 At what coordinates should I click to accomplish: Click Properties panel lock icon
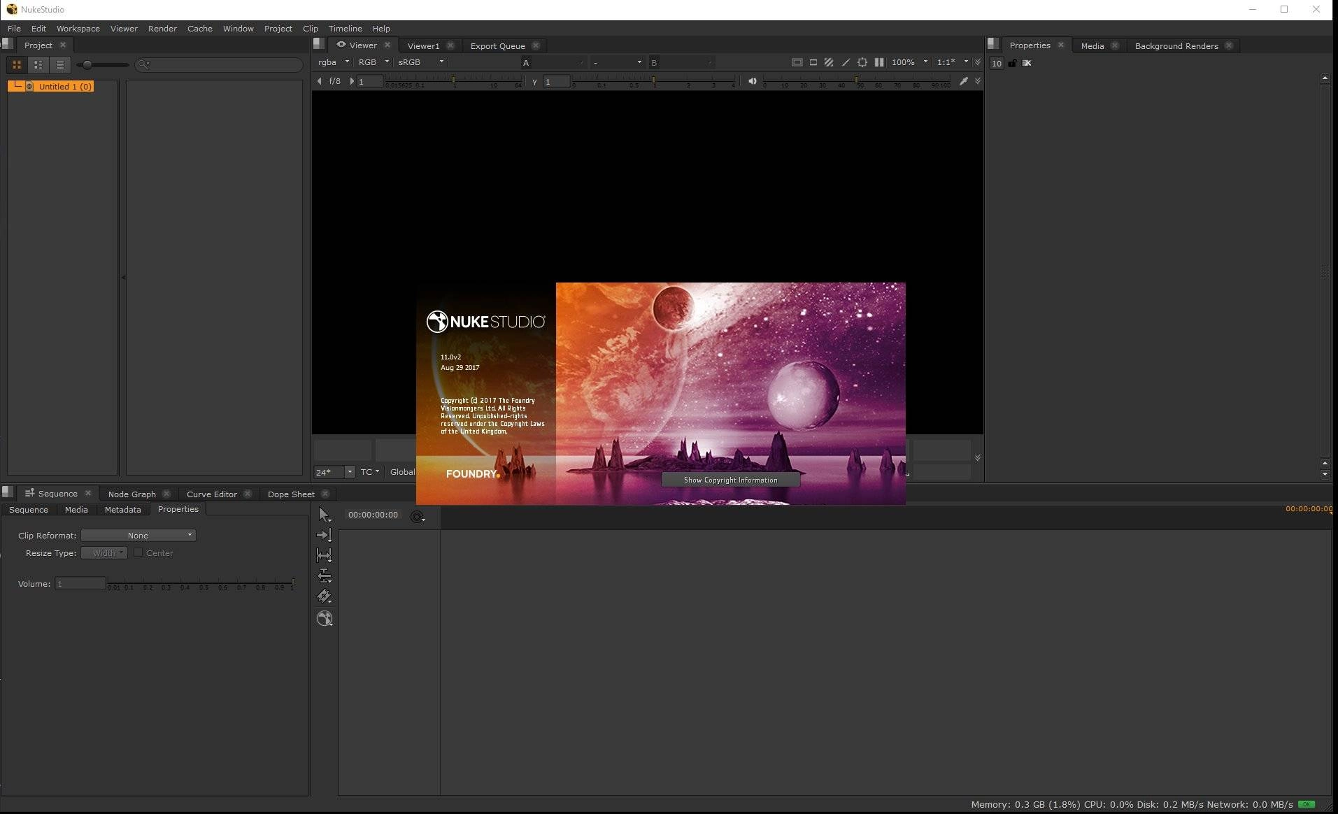pos(1012,63)
